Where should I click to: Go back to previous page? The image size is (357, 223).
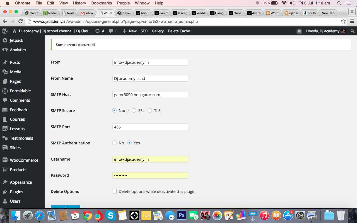(5, 21)
